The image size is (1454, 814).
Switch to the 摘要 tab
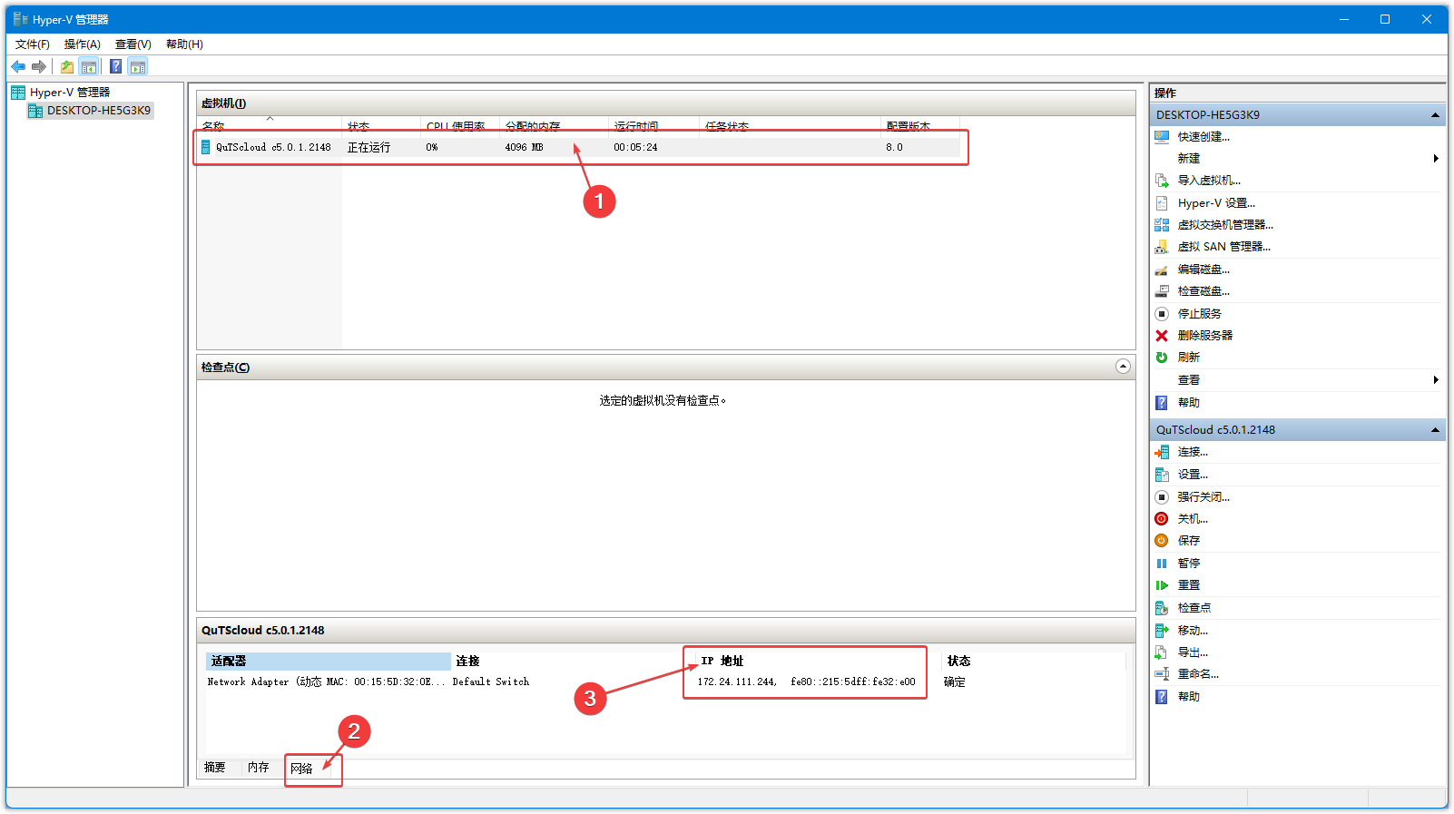[x=215, y=768]
